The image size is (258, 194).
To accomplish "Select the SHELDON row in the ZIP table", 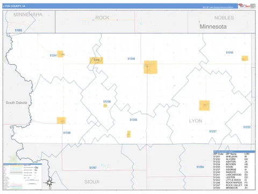I will [x=234, y=157].
